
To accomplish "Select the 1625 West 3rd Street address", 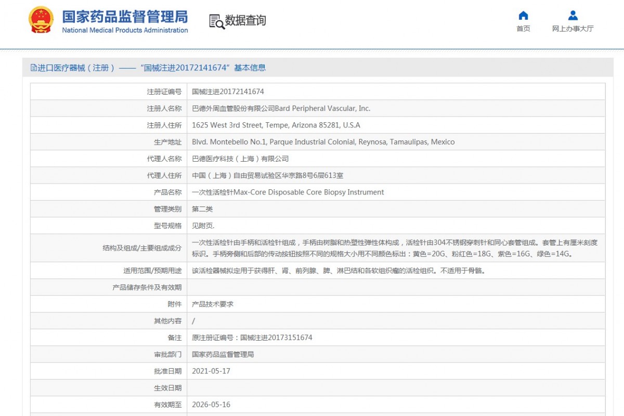I will pyautogui.click(x=276, y=125).
